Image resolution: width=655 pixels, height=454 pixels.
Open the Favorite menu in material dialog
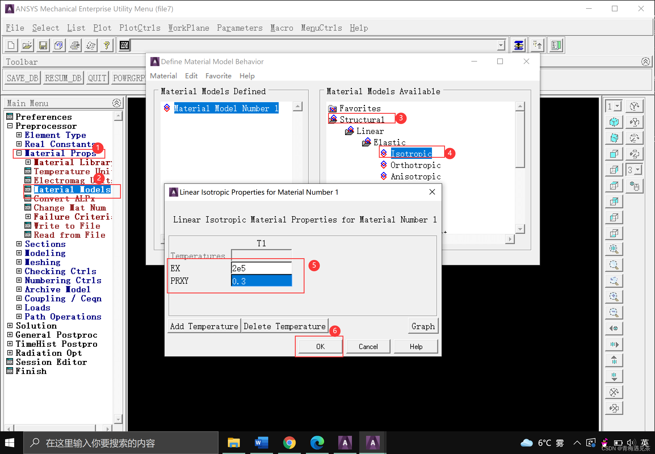218,76
